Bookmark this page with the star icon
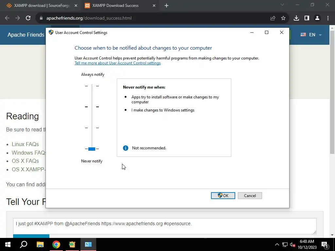Image resolution: width=335 pixels, height=251 pixels. (283, 18)
